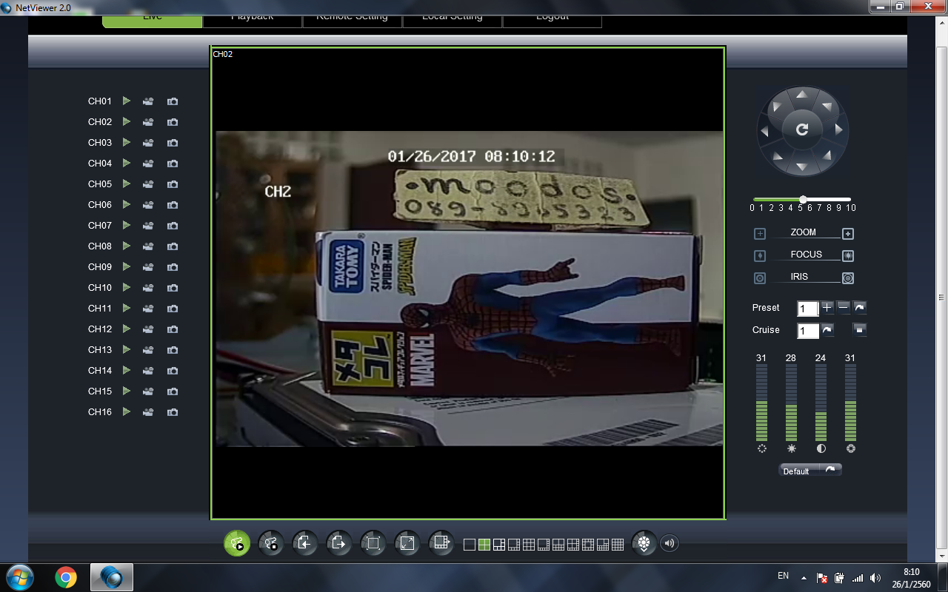Select the single-view layout
This screenshot has height=592, width=948.
click(x=470, y=545)
